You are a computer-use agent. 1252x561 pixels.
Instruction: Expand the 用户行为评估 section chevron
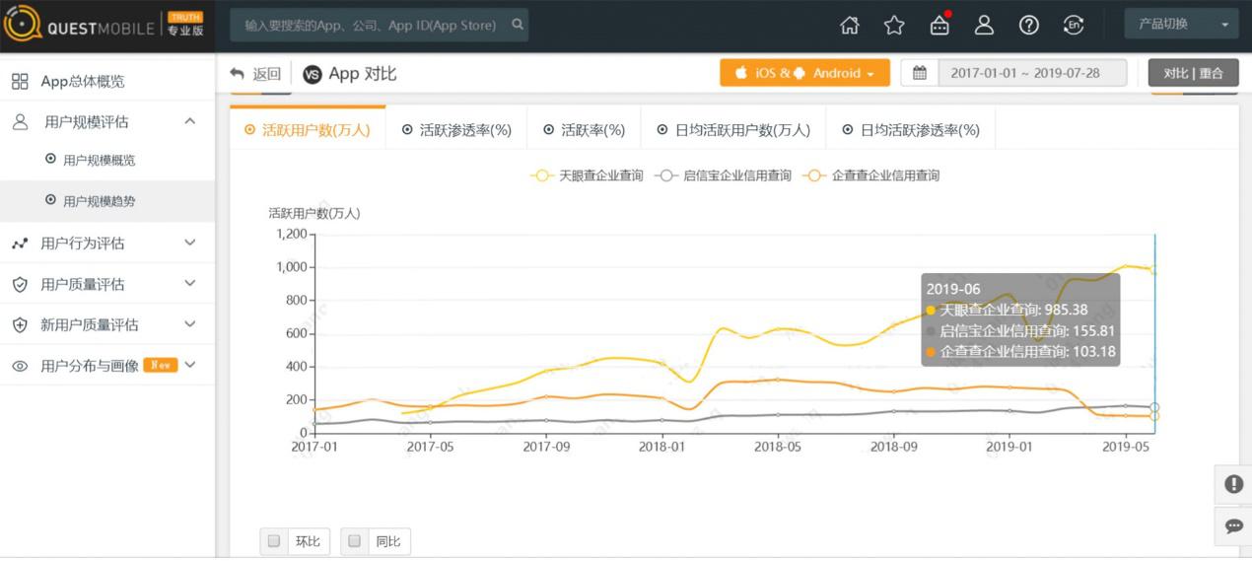coord(190,243)
